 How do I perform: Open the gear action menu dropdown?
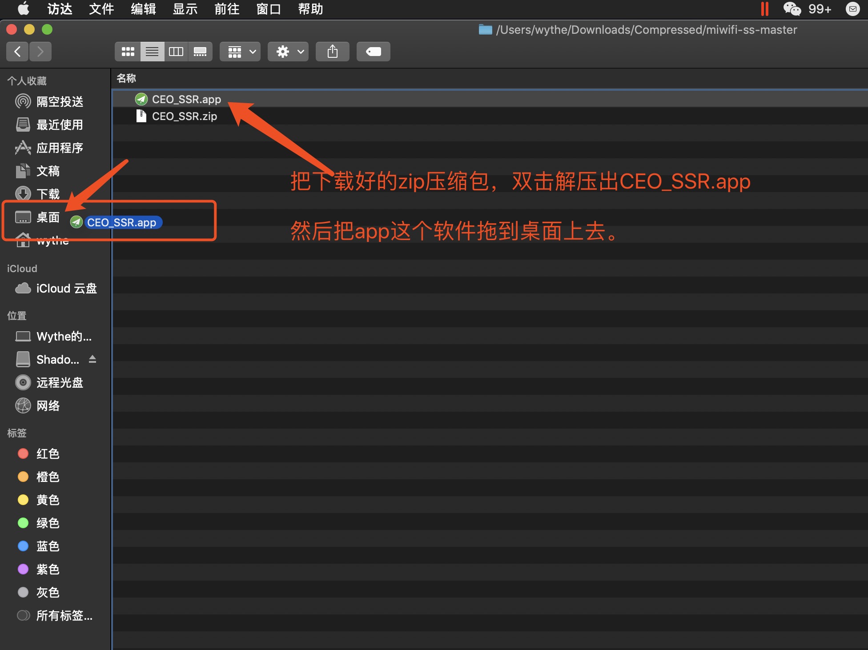[288, 52]
